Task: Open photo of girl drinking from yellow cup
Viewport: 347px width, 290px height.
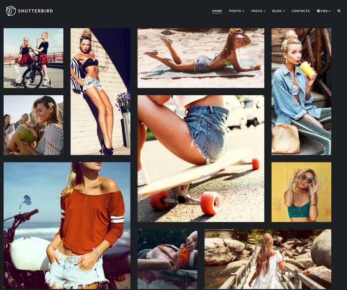Action: [x=301, y=92]
